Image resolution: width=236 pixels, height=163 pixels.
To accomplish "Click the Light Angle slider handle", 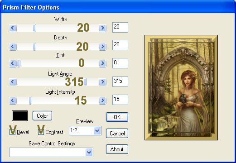I will tap(85, 82).
